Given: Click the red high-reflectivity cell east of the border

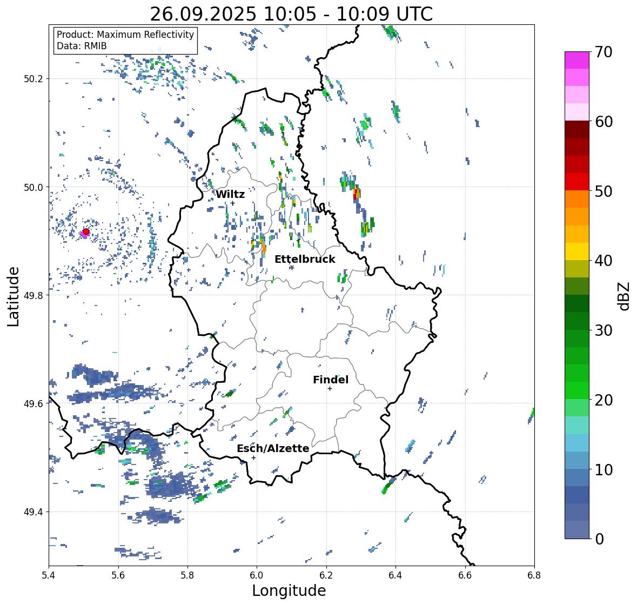Looking at the screenshot, I should [x=356, y=193].
